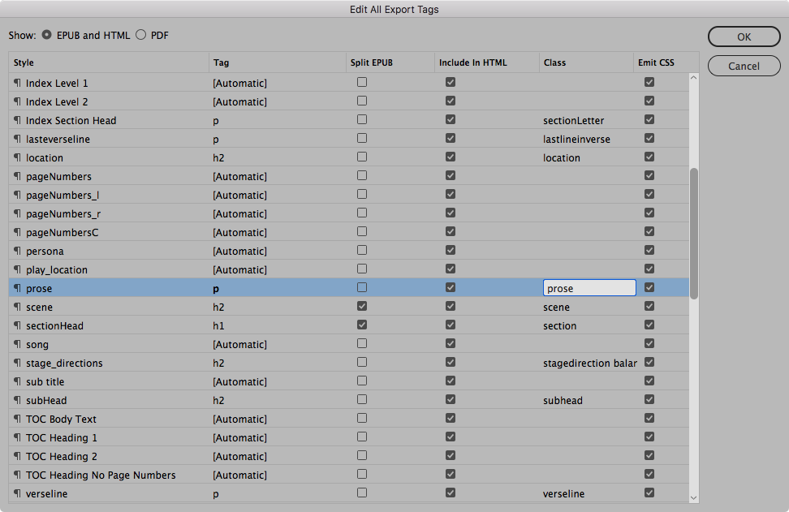Click the paragraph icon next to lasteverseline
This screenshot has height=512, width=789.
tap(16, 139)
